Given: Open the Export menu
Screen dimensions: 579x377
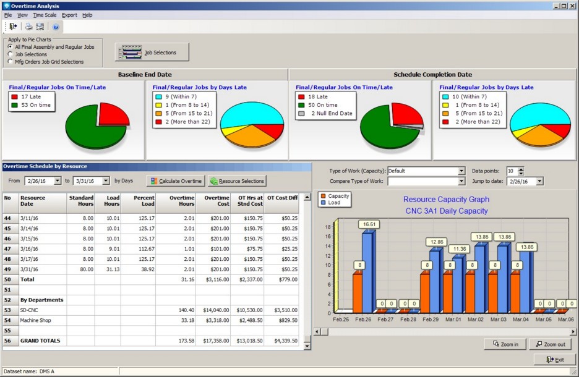Looking at the screenshot, I should [x=69, y=15].
